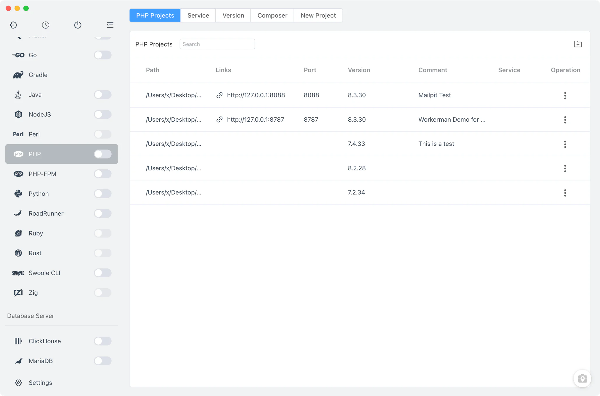The height and width of the screenshot is (396, 600).
Task: Switch to the Service tab
Action: [x=198, y=16]
